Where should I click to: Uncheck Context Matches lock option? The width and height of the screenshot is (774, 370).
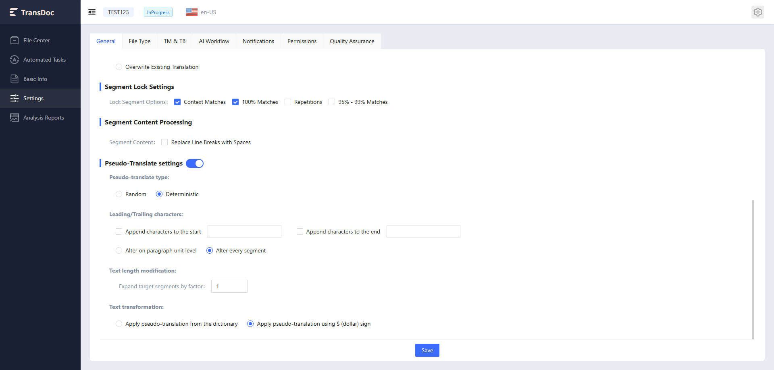[177, 102]
